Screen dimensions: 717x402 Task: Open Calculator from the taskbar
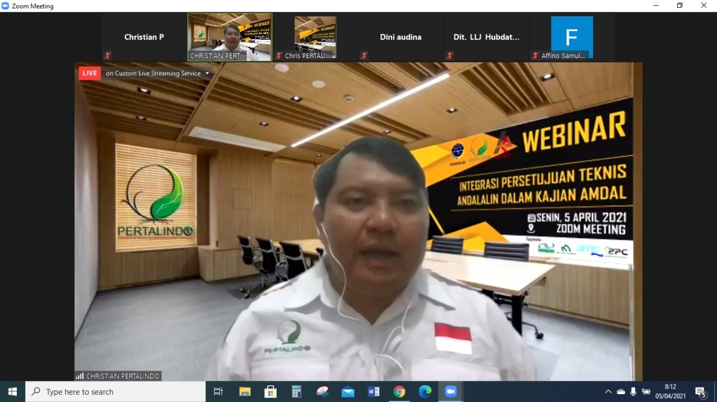296,392
